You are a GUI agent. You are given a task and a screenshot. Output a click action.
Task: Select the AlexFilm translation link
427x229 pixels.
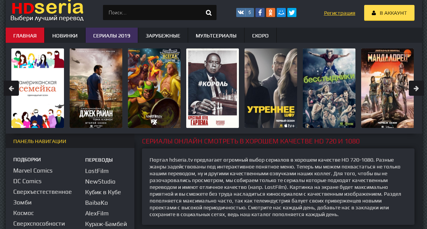coord(97,213)
